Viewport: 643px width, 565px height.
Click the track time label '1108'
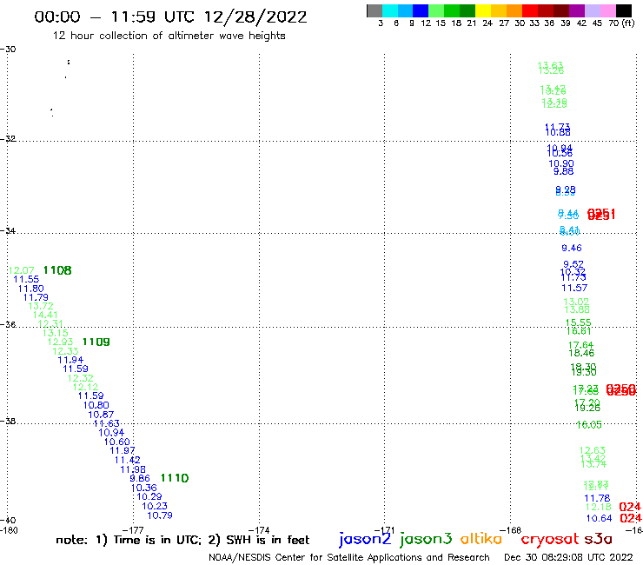pyautogui.click(x=57, y=270)
